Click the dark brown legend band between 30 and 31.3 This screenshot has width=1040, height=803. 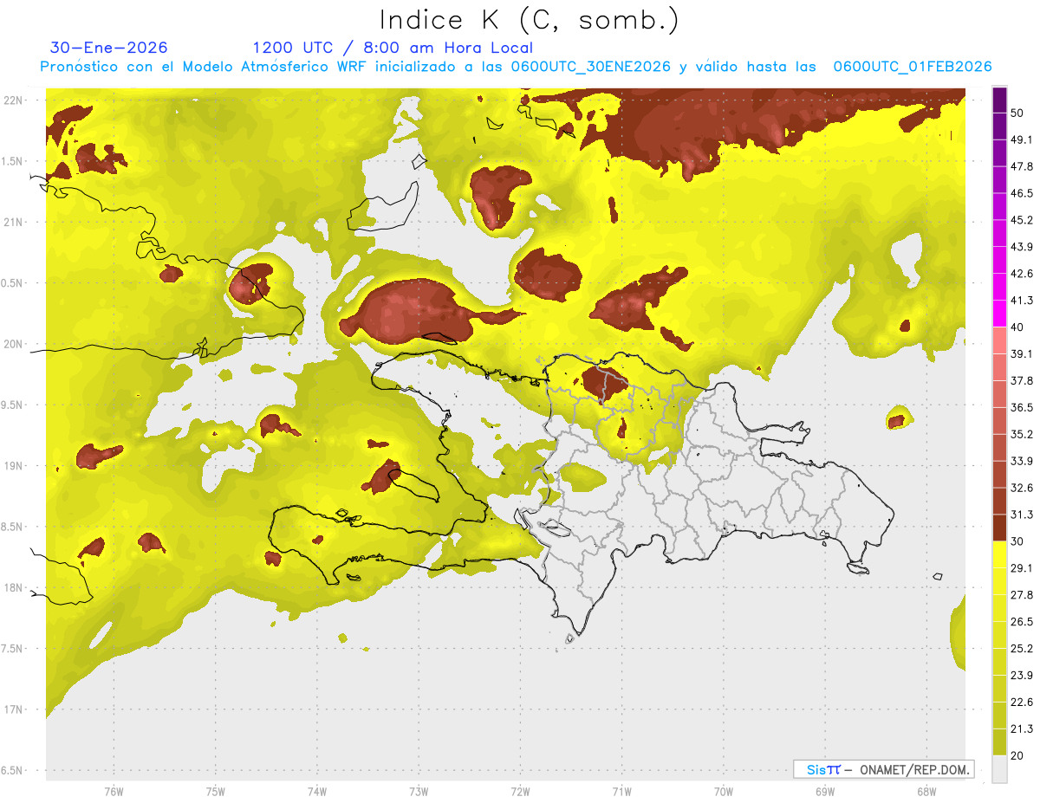(x=999, y=528)
